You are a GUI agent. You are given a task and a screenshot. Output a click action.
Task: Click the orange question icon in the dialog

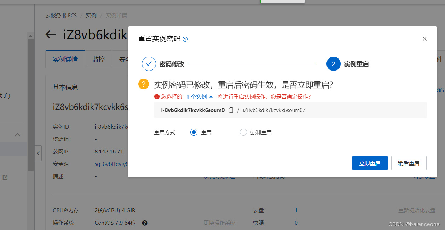pyautogui.click(x=143, y=84)
